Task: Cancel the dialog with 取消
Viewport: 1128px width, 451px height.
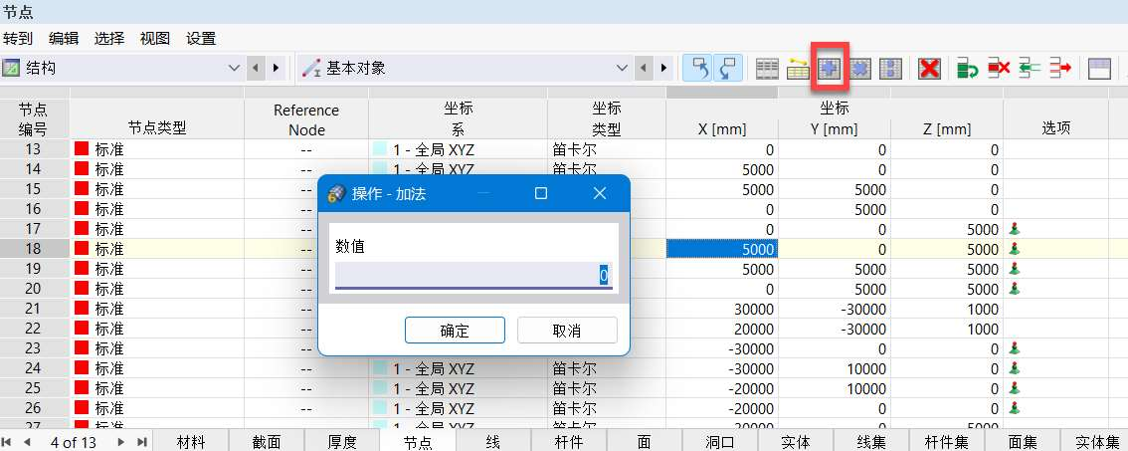Action: pos(567,331)
